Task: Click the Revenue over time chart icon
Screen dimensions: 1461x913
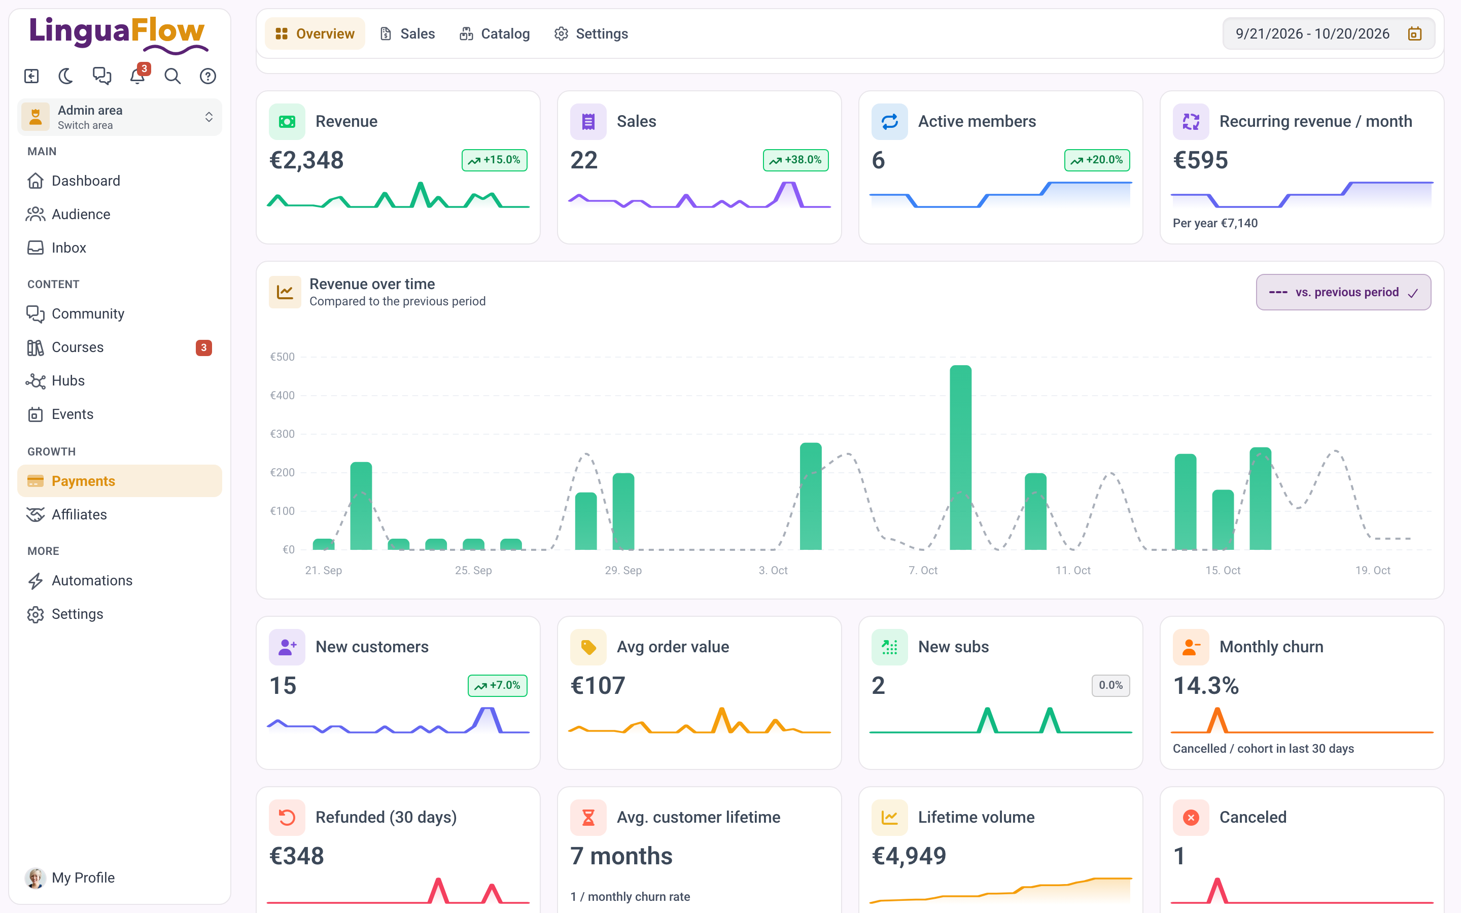Action: pyautogui.click(x=285, y=292)
